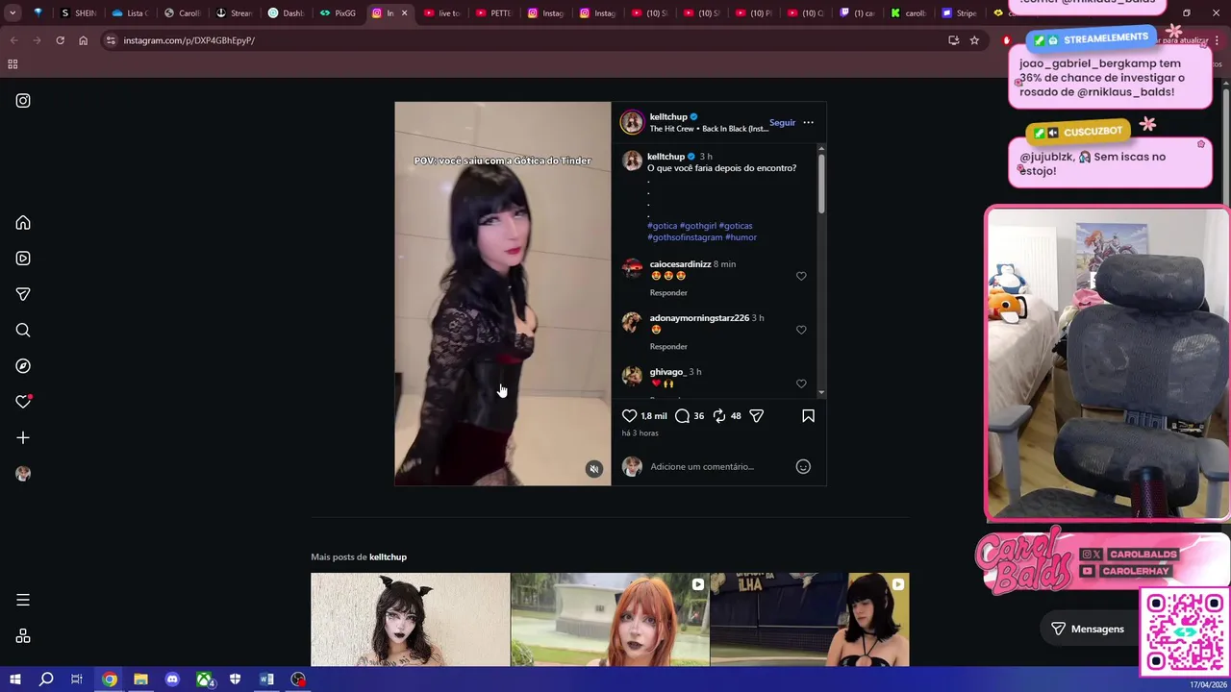This screenshot has height=692, width=1231.
Task: Open the goth cat-ears post thumbnail
Action: point(411,619)
